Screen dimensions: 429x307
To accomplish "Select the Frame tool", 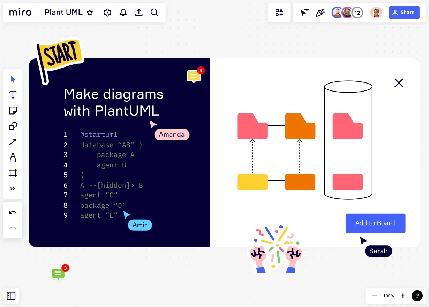I will (13, 173).
